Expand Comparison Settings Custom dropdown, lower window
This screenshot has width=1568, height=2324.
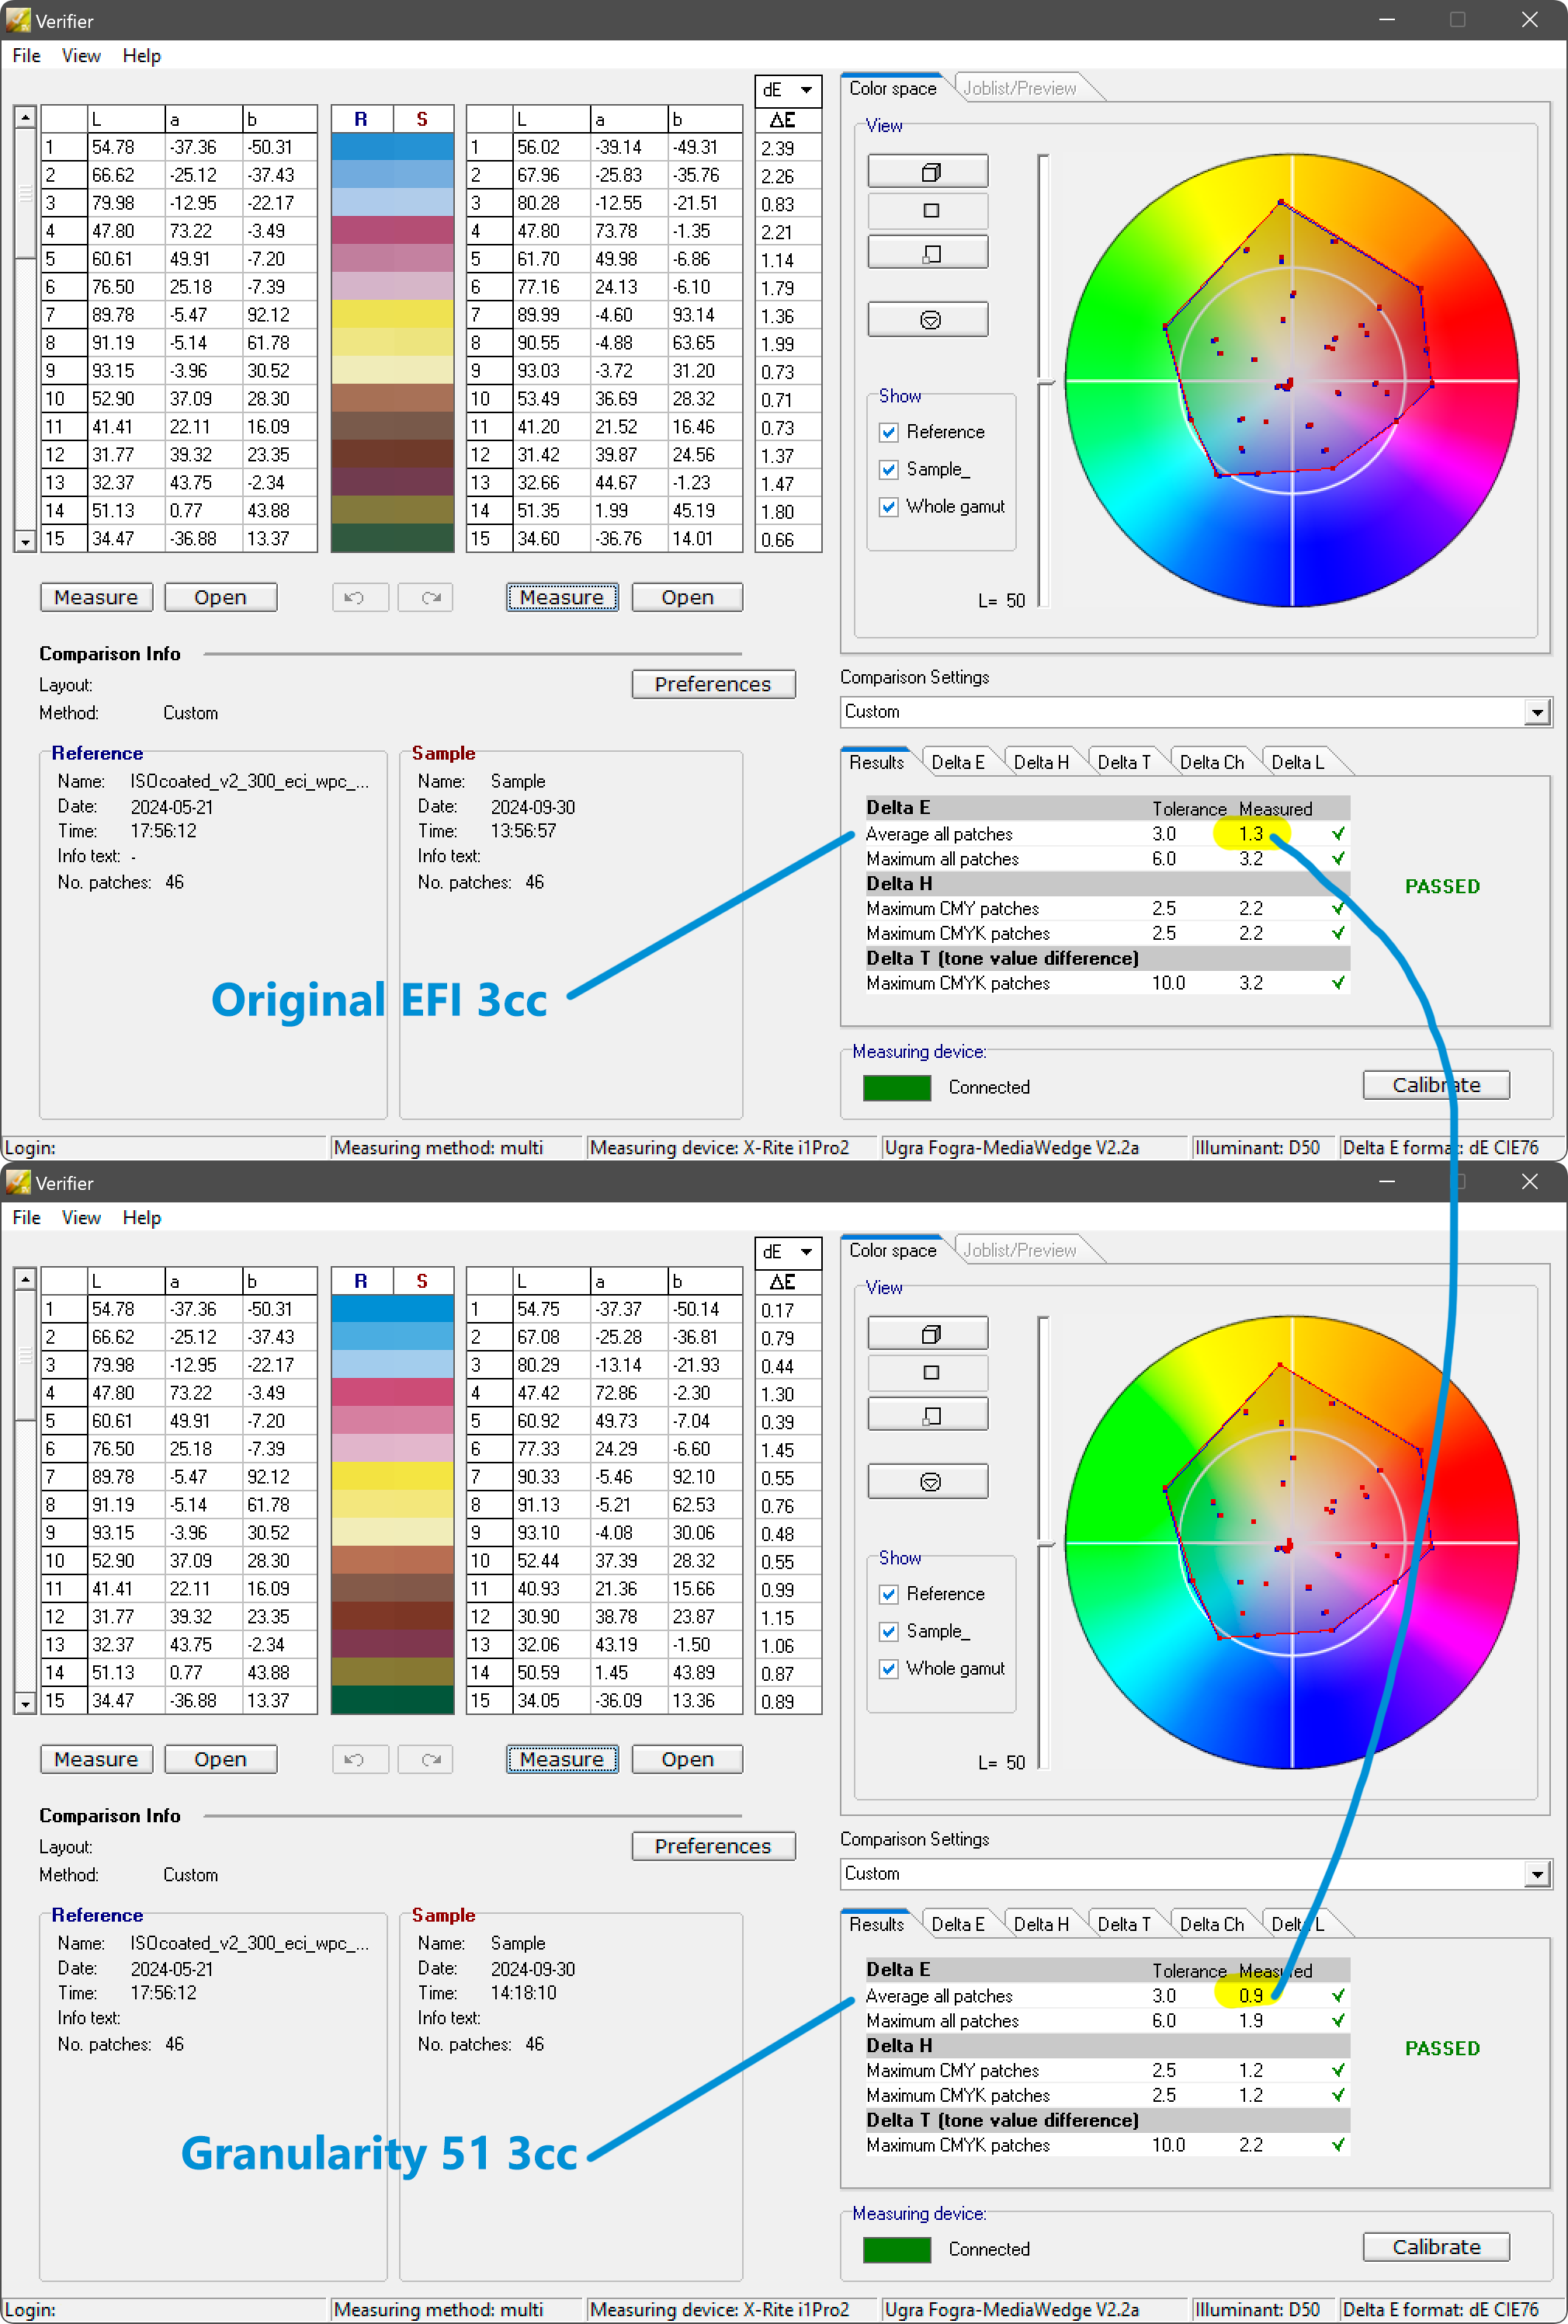coord(1537,1874)
